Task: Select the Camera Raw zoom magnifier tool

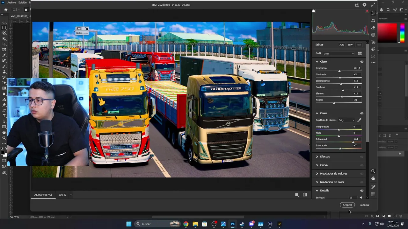Action: tap(373, 171)
